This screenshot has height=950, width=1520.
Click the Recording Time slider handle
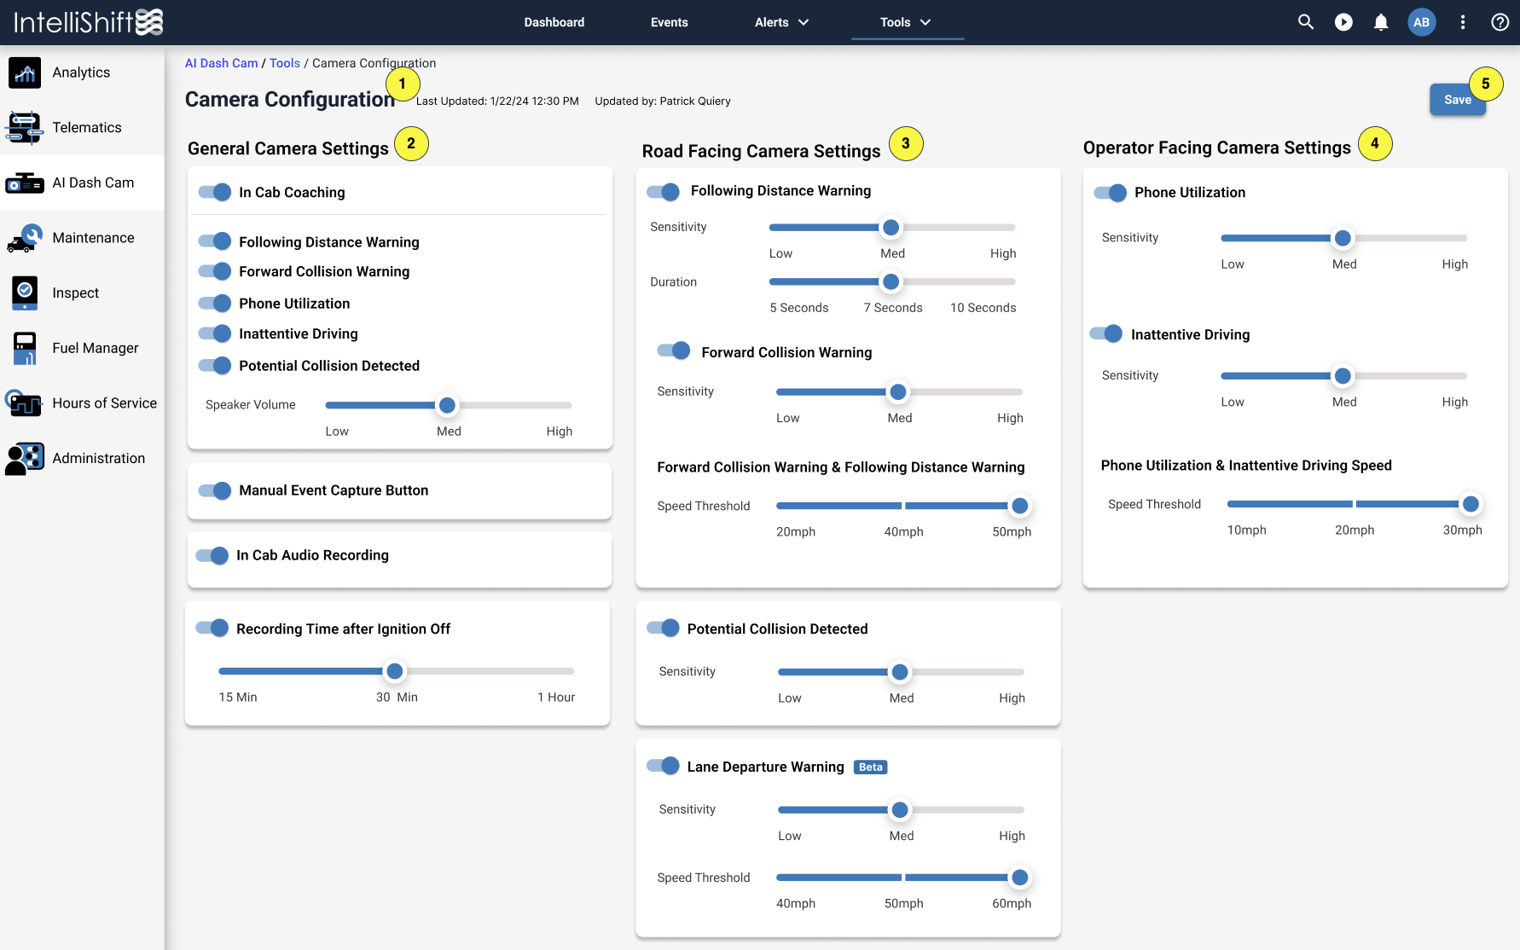[395, 671]
